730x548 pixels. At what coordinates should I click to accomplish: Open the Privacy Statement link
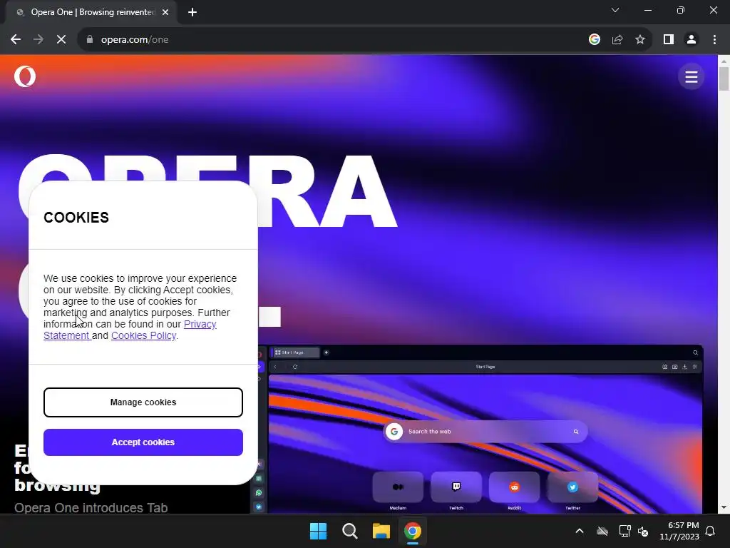(x=200, y=325)
